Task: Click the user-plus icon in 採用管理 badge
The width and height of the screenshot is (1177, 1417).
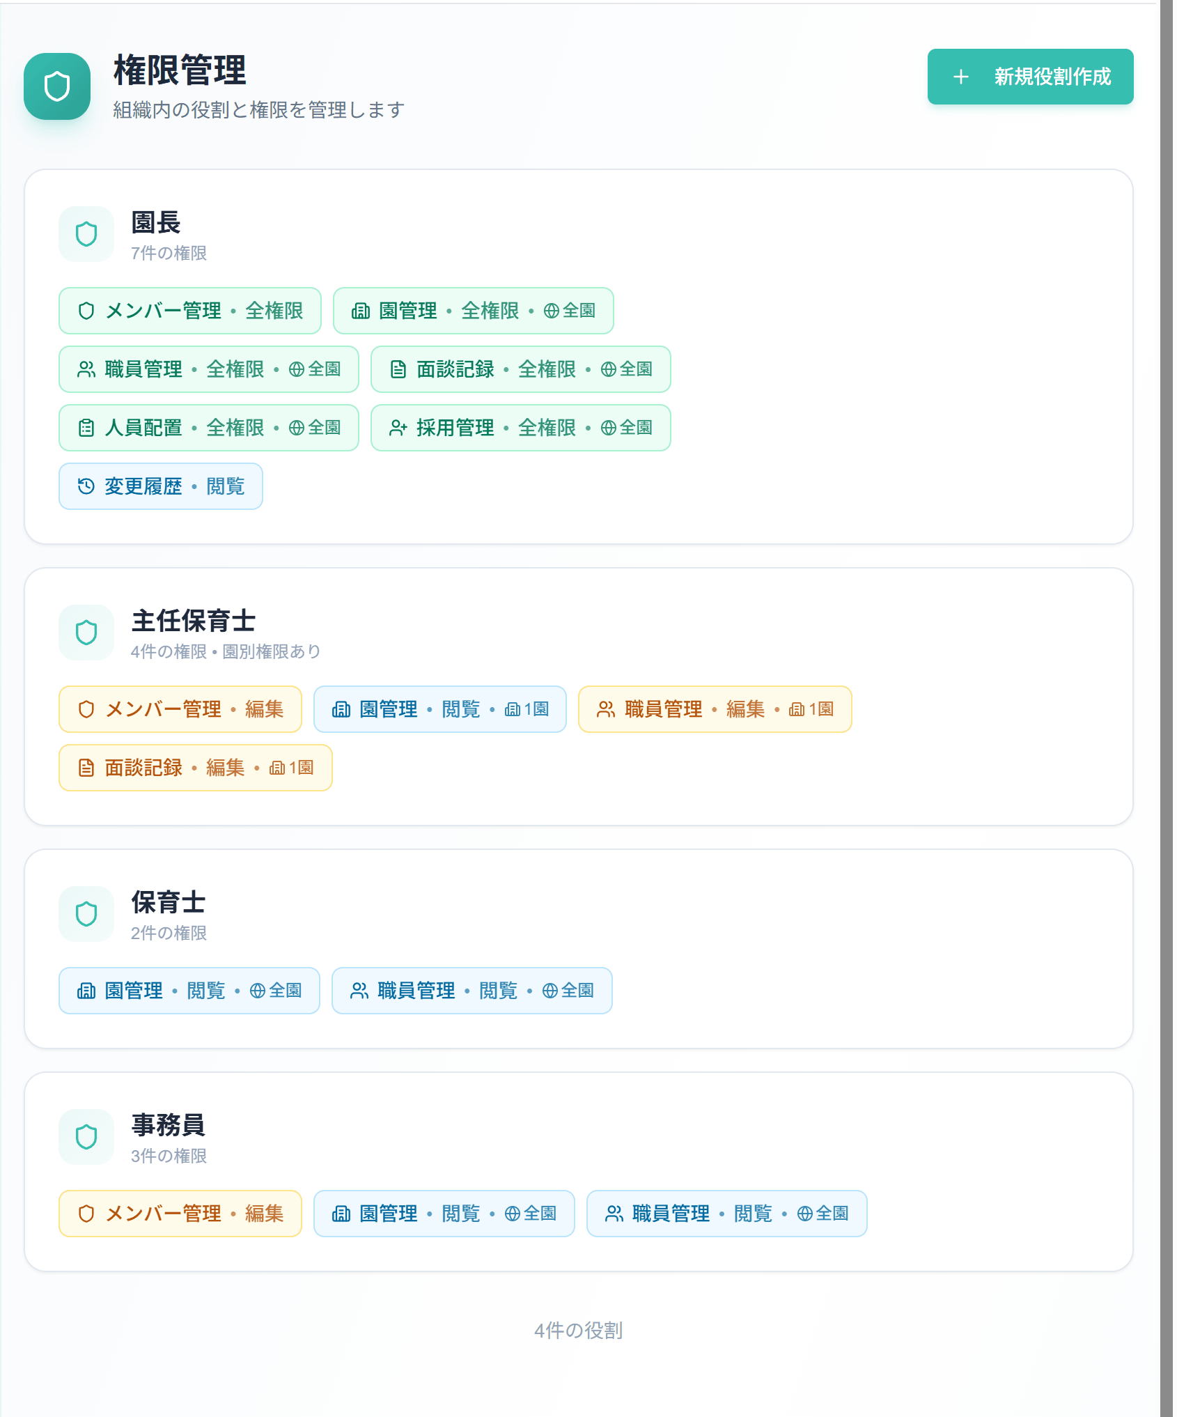Action: 398,428
